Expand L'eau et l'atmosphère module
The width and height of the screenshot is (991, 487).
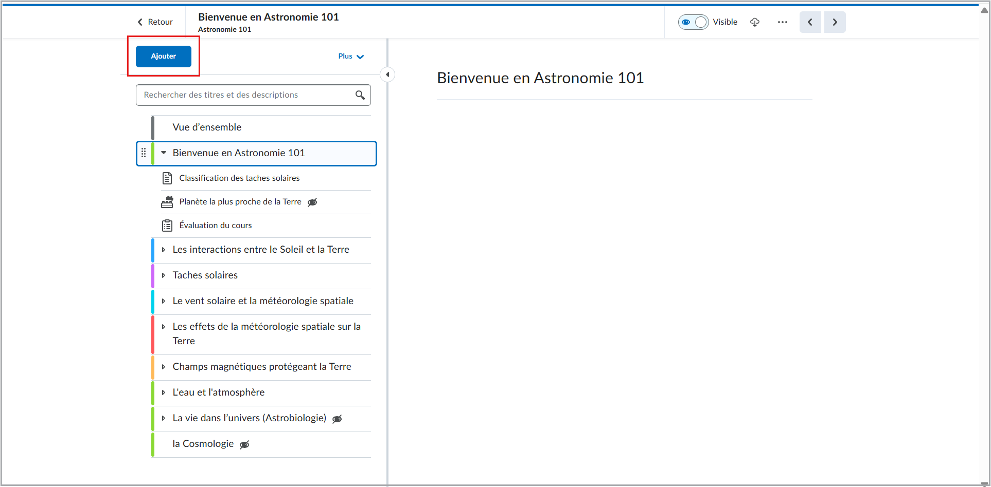pyautogui.click(x=164, y=392)
